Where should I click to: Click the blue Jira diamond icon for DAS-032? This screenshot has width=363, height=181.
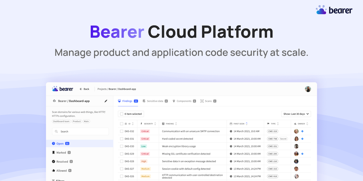click(x=302, y=131)
